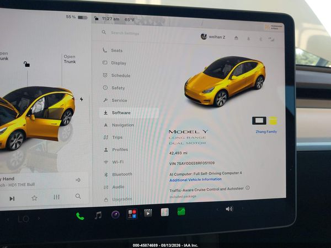
Task: Favorite the current station with the star
Action: [34, 198]
